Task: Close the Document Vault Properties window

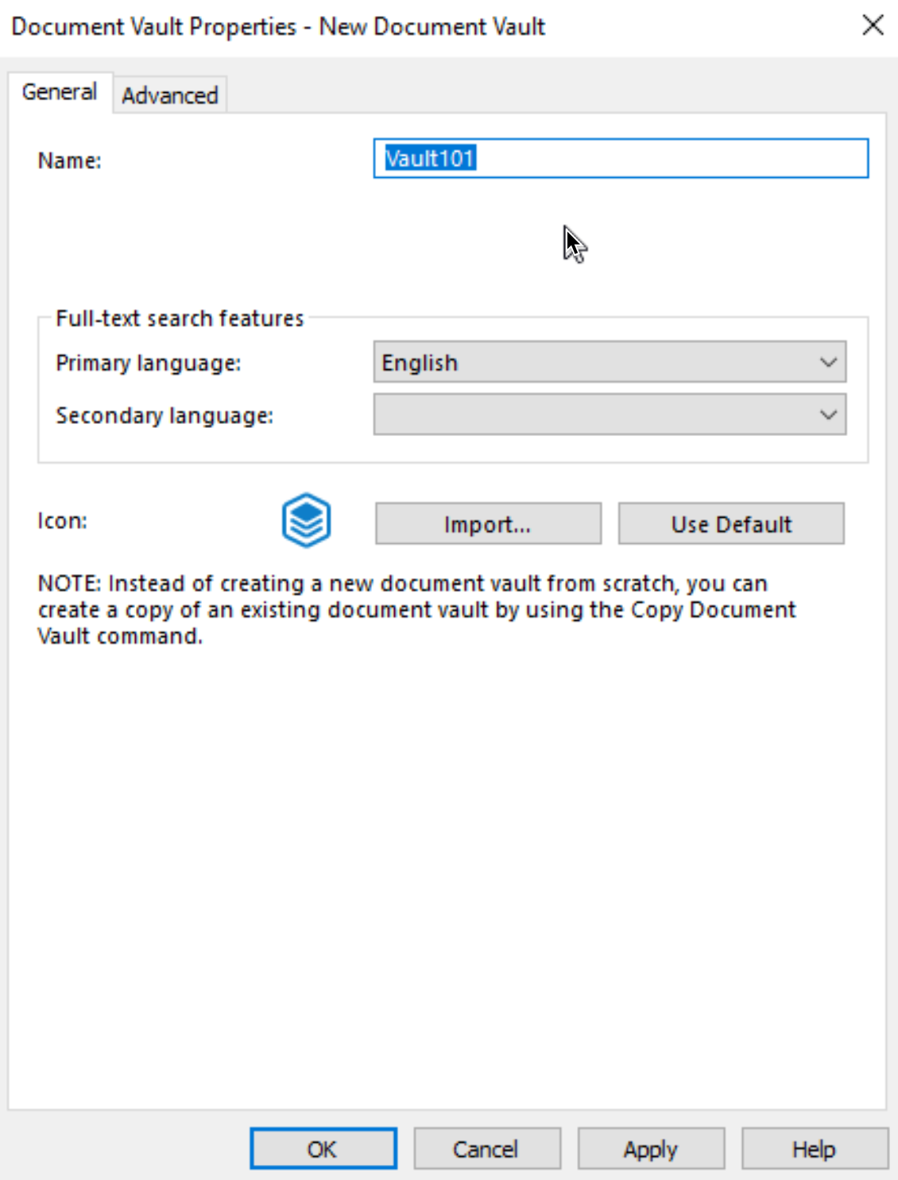Action: (873, 25)
